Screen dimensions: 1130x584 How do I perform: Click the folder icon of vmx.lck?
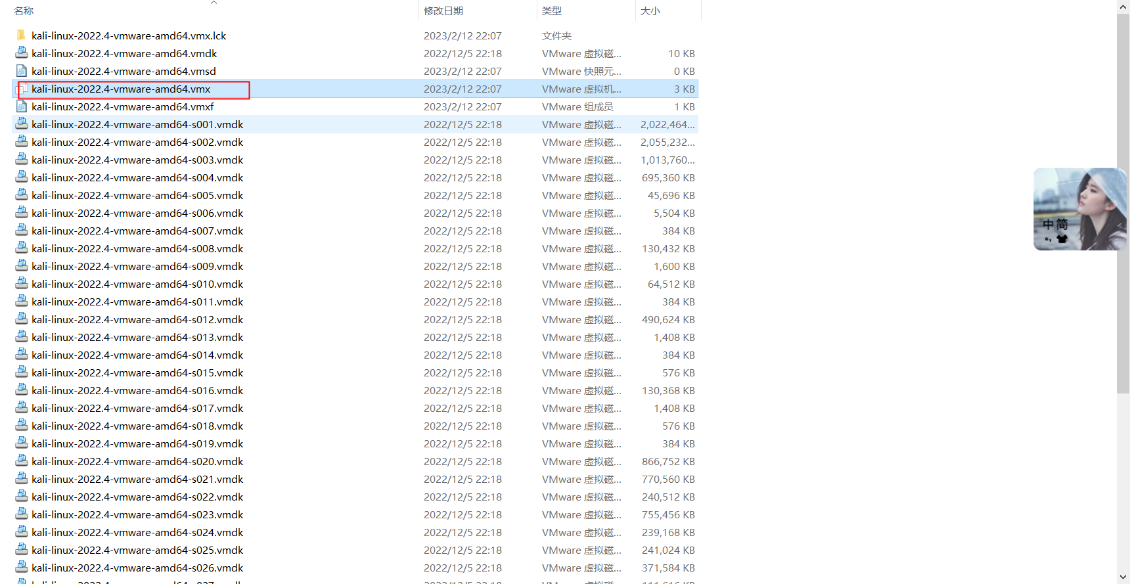point(21,35)
